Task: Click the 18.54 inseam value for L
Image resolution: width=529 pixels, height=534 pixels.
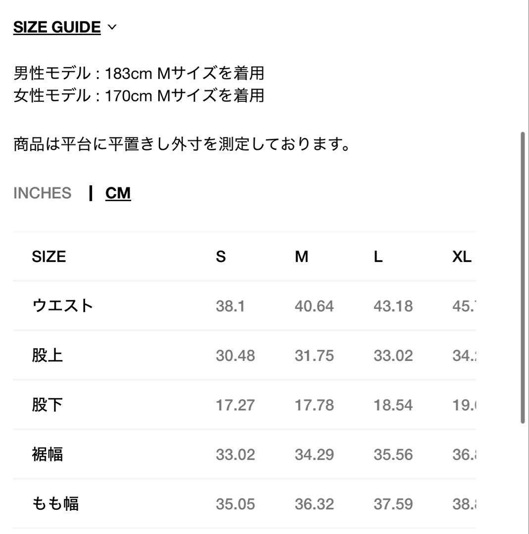Action: tap(393, 405)
